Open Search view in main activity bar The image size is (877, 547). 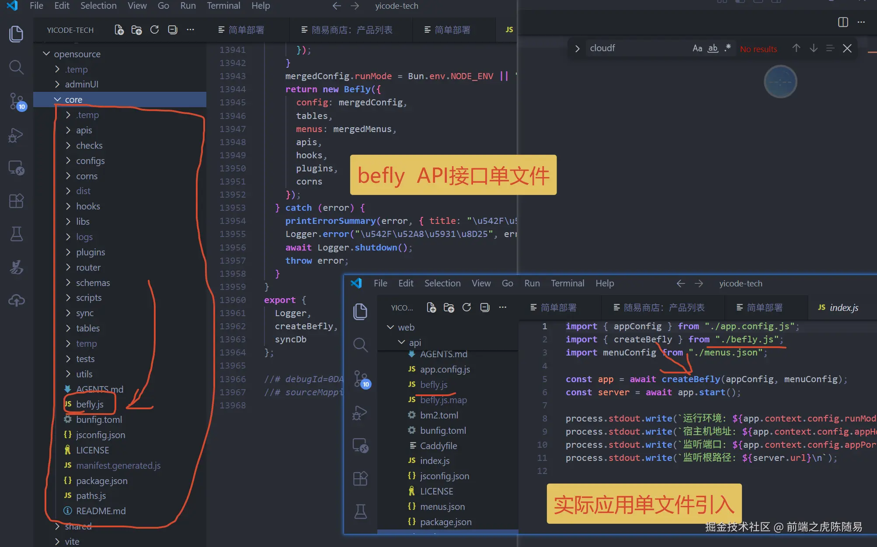(16, 67)
